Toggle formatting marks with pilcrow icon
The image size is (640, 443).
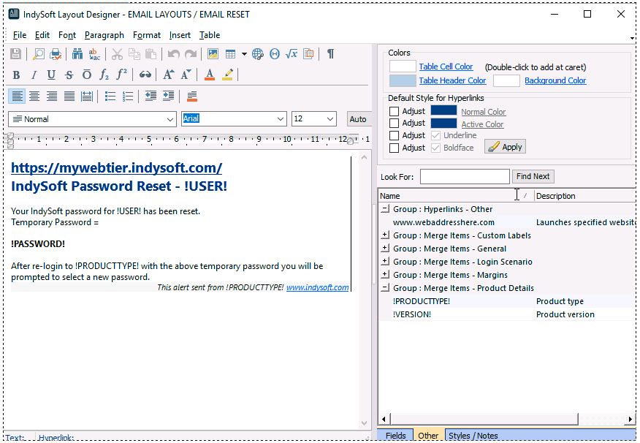pyautogui.click(x=331, y=54)
